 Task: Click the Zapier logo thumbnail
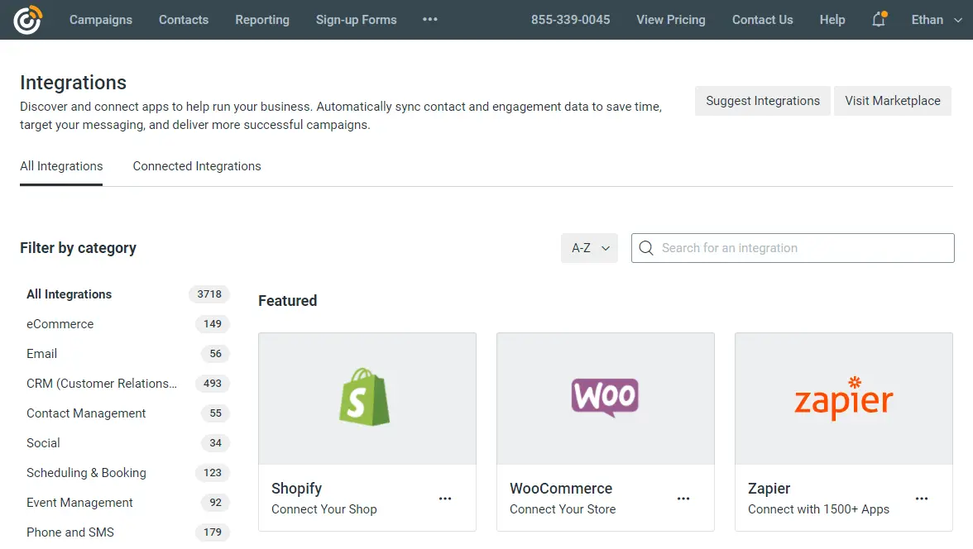coord(844,399)
